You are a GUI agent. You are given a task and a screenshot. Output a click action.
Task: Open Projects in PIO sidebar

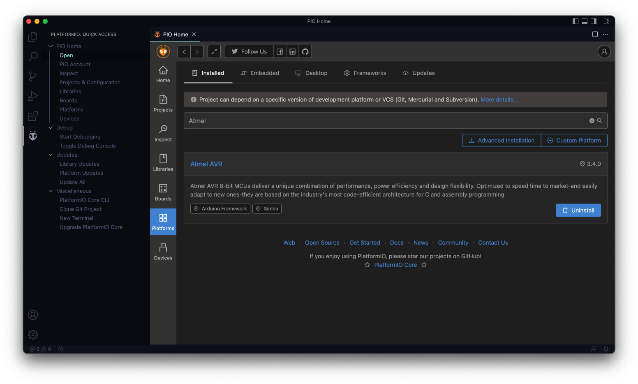coord(163,104)
